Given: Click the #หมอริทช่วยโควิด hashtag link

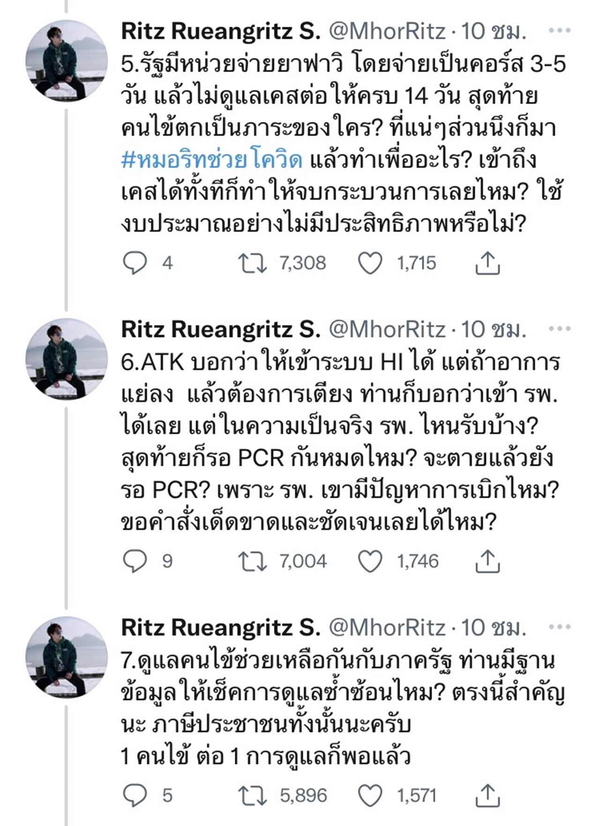Looking at the screenshot, I should (212, 160).
